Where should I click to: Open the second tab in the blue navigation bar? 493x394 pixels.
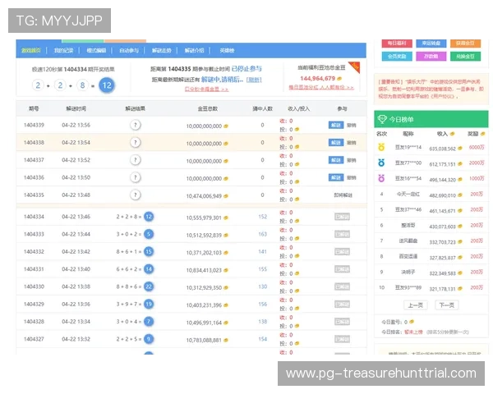[63, 50]
